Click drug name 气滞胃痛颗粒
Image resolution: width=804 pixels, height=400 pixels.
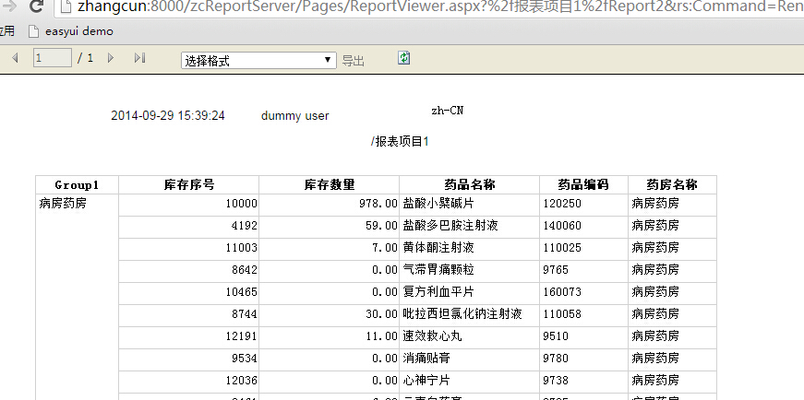point(438,270)
